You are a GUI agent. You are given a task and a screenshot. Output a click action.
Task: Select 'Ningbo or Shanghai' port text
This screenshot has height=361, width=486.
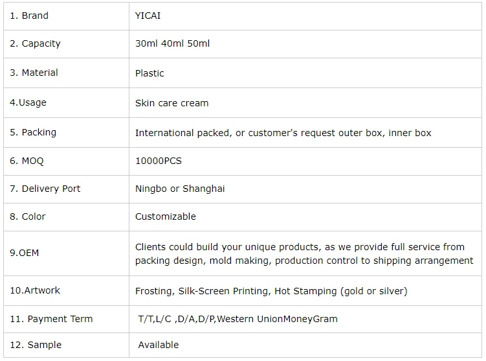click(x=180, y=189)
